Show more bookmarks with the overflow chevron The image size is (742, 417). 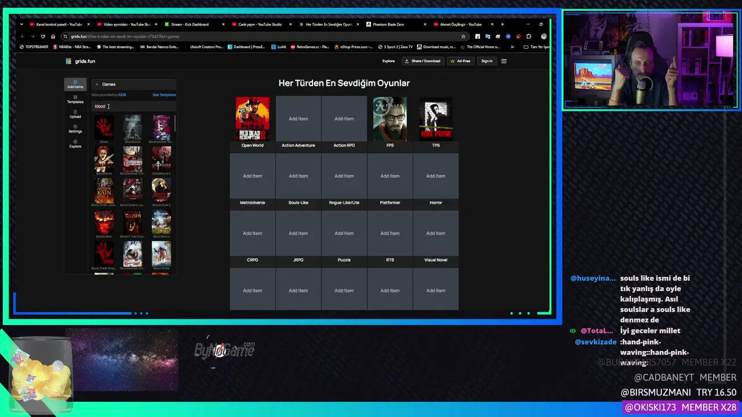point(512,47)
